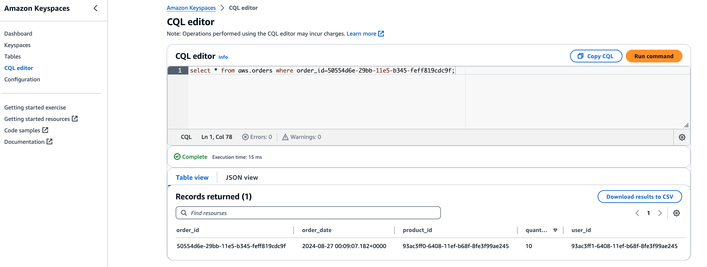Image resolution: width=707 pixels, height=267 pixels.
Task: Open Documentation external link
Action: point(28,142)
